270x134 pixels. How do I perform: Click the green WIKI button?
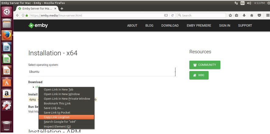tap(199, 75)
